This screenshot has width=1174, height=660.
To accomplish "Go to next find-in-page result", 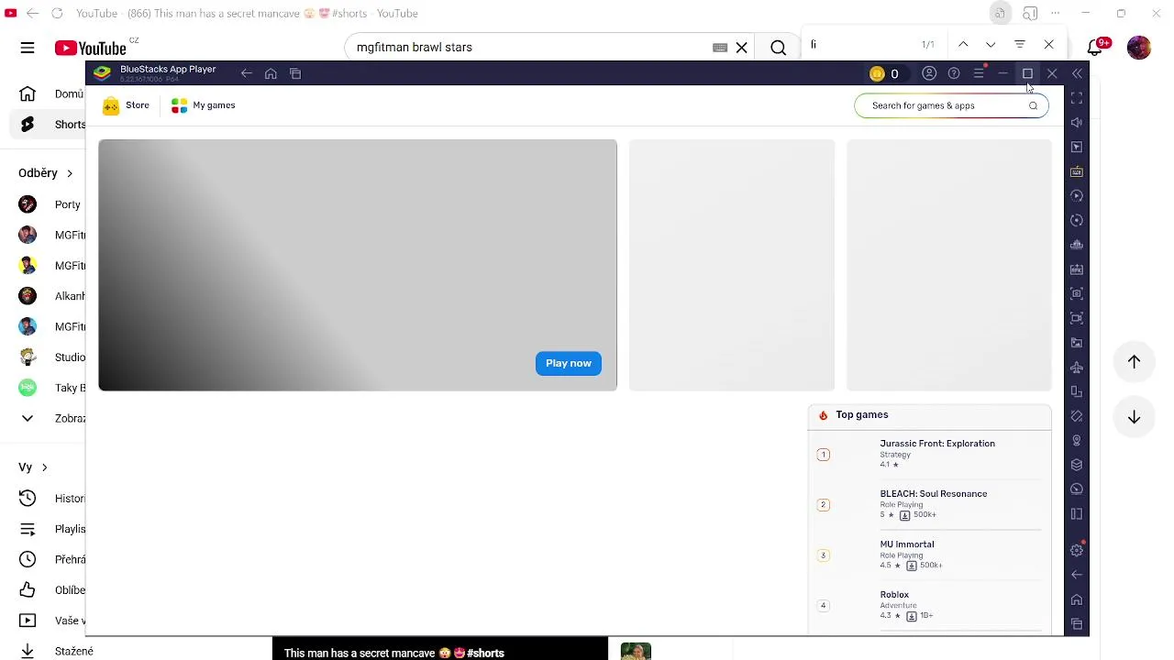I will click(991, 44).
